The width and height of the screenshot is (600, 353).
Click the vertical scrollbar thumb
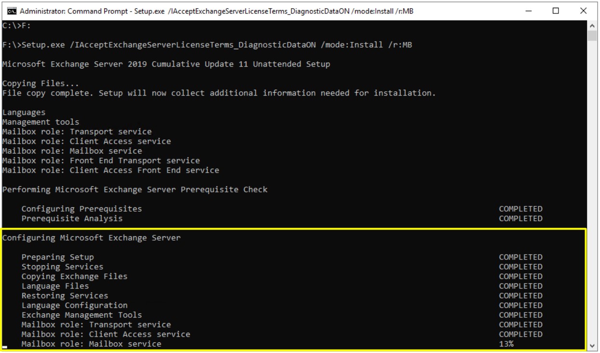point(593,35)
